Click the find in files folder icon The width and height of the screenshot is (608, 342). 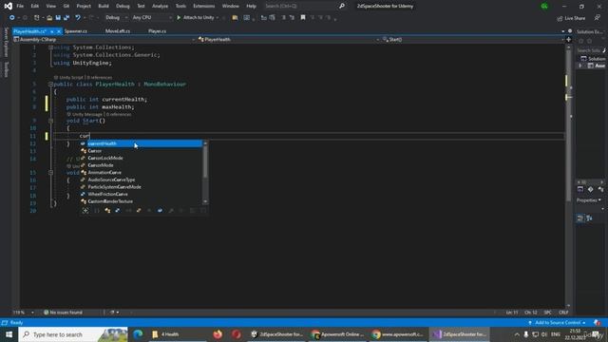click(235, 17)
